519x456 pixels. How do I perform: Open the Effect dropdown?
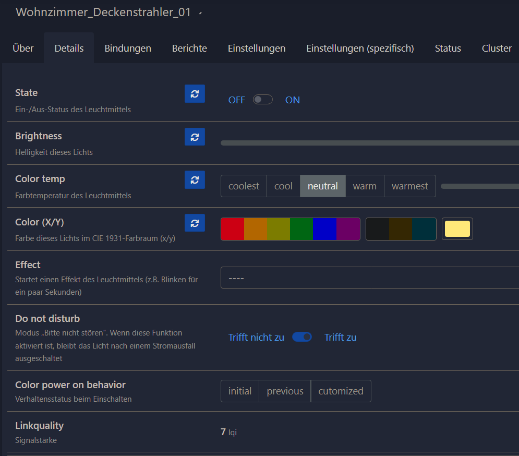coord(369,278)
